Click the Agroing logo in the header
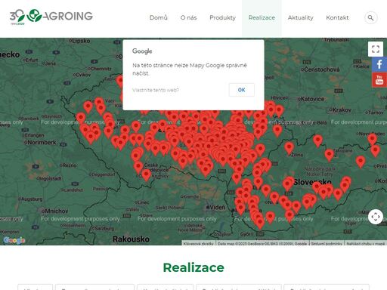Viewport: 387px width, 290px height. point(51,16)
